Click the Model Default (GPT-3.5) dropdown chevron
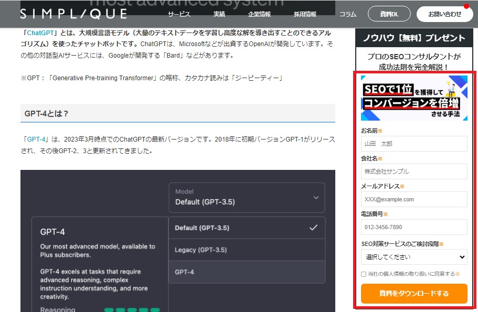Viewport: 478px width, 312px height. (316, 198)
